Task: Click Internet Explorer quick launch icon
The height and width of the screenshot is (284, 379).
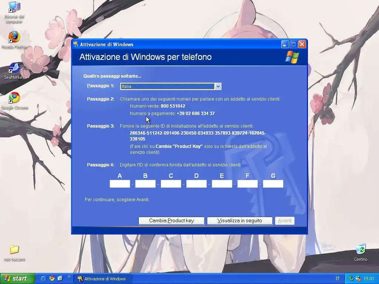Action: pyautogui.click(x=43, y=278)
